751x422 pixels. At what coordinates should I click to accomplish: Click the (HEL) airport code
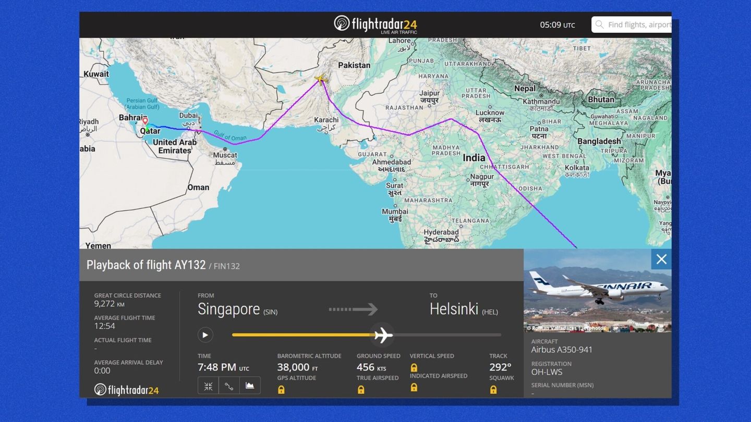[490, 312]
